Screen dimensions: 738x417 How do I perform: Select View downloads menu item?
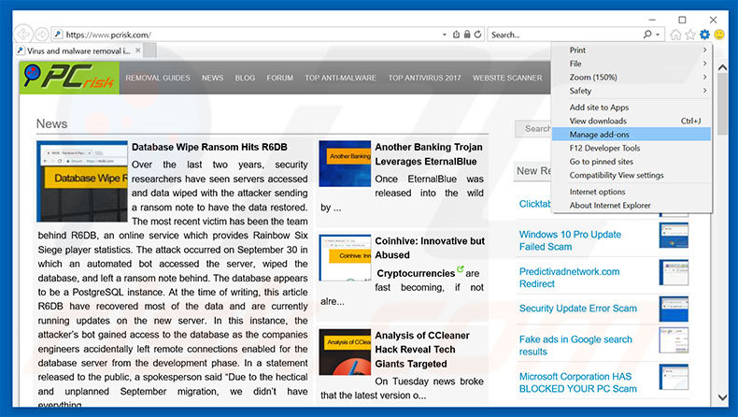599,121
